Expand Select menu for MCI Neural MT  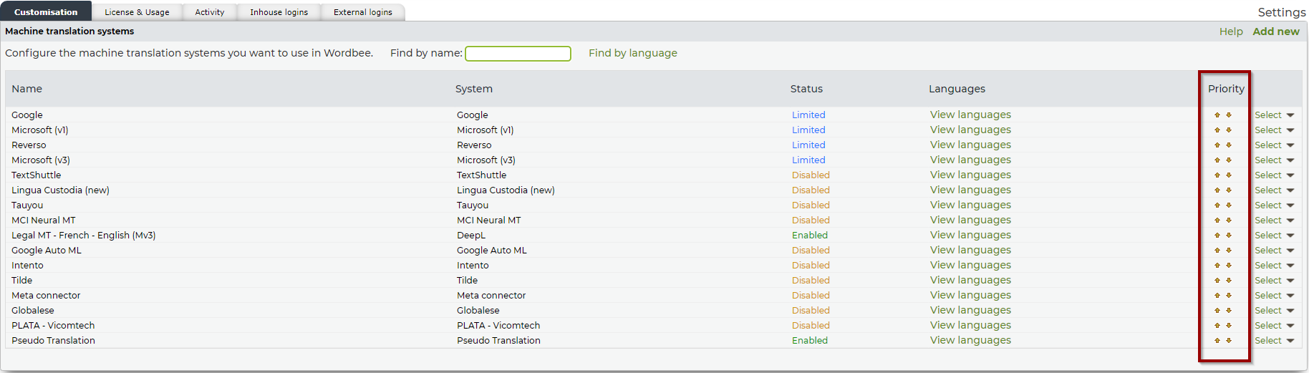pyautogui.click(x=1274, y=221)
